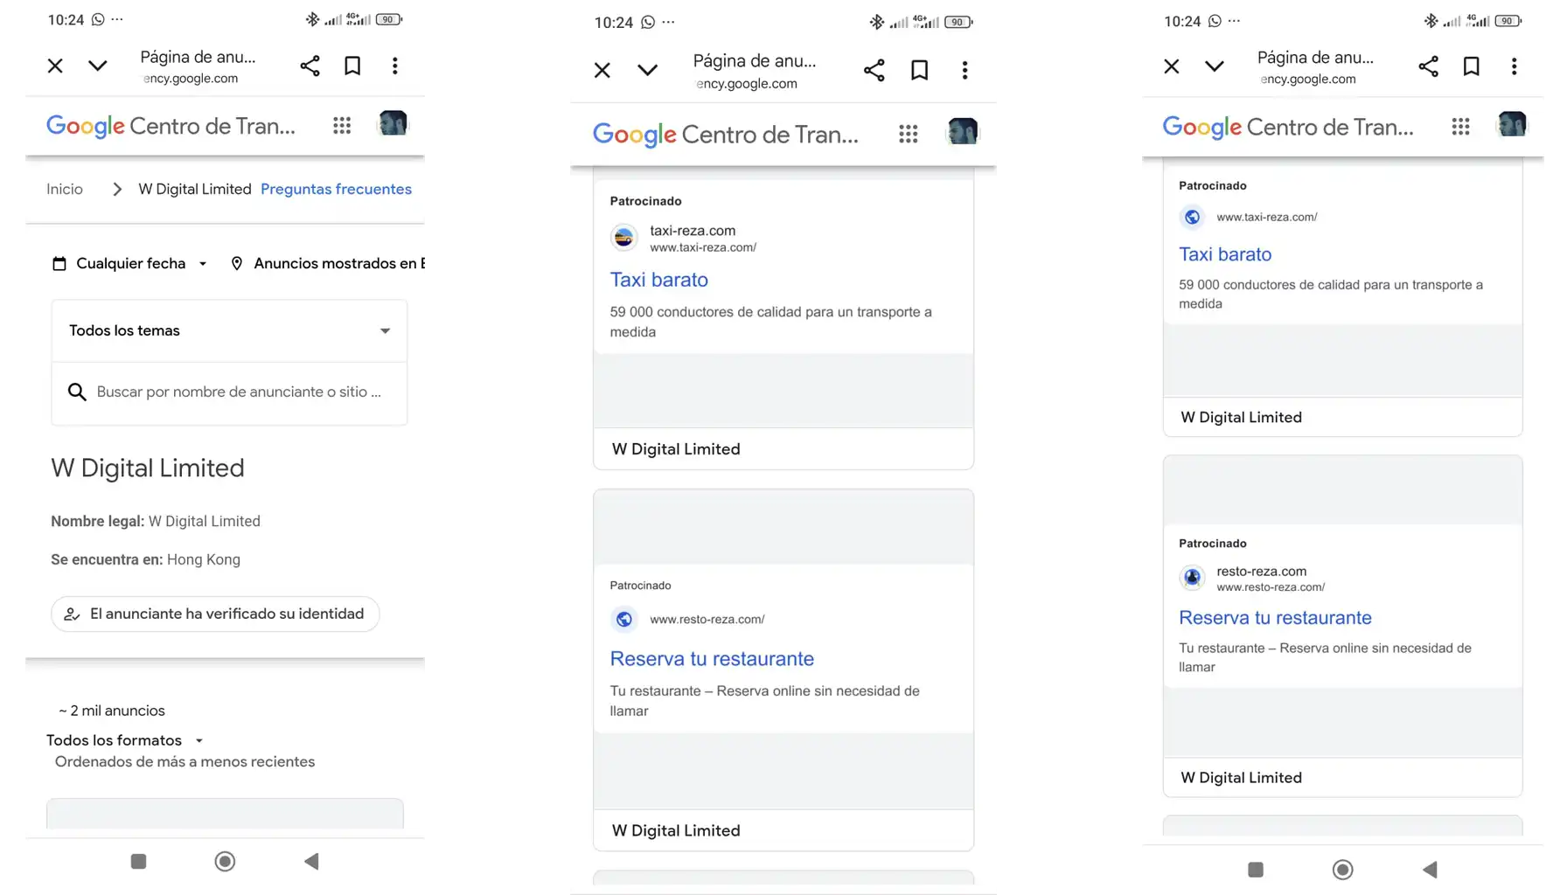Tap the magnifier search icon
This screenshot has width=1567, height=895.
point(77,392)
